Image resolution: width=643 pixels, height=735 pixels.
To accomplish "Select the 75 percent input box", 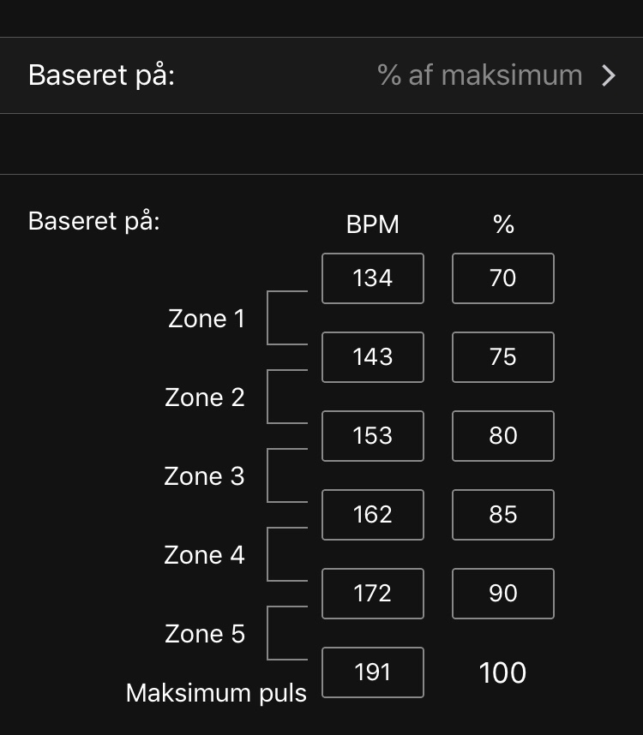I will pos(503,357).
